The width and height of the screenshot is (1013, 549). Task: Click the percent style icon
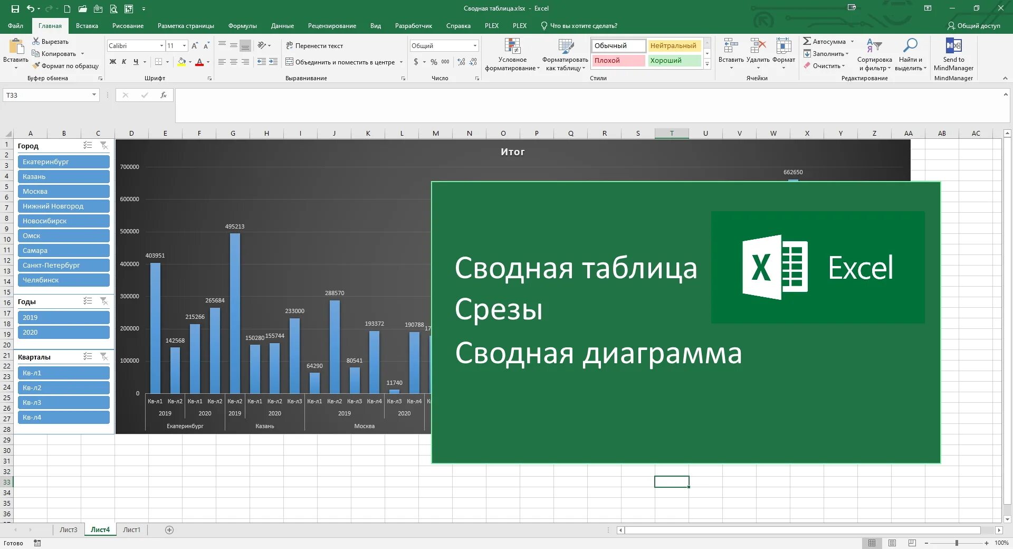click(434, 62)
